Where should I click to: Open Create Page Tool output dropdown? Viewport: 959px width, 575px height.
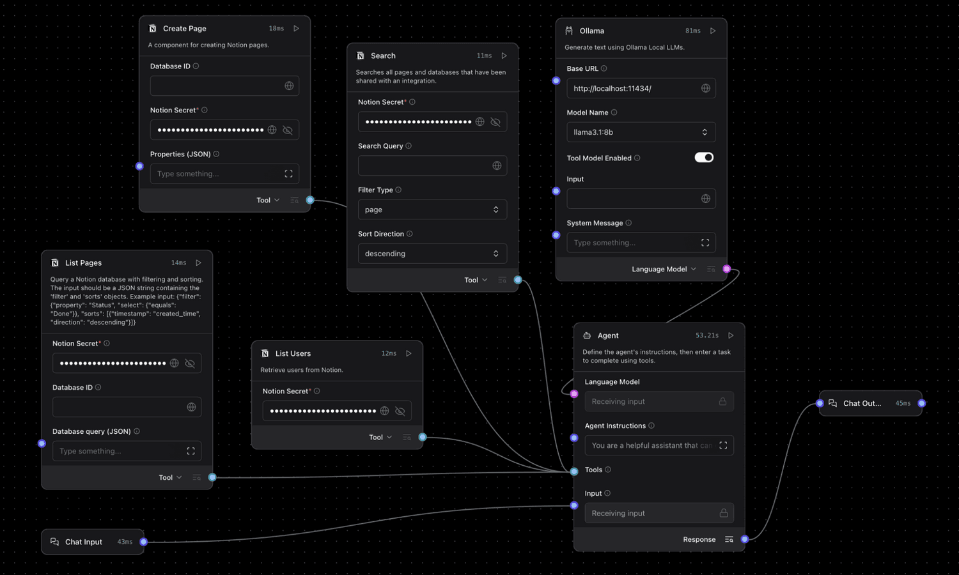click(269, 201)
